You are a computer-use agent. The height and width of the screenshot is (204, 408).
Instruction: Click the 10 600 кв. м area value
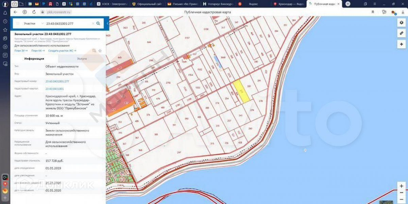click(54, 116)
